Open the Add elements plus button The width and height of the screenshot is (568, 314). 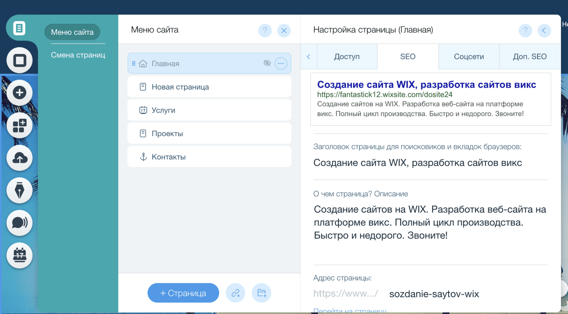point(20,93)
